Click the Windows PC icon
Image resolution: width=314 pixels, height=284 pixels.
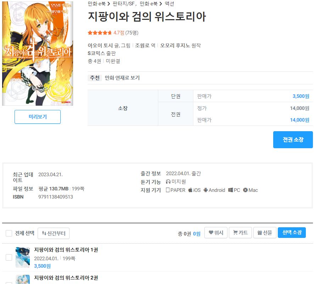pos(231,190)
